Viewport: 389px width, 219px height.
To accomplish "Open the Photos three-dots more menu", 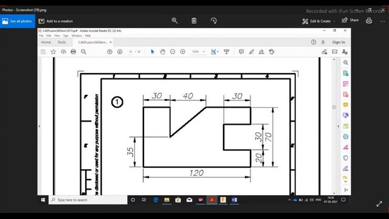I will click(382, 21).
